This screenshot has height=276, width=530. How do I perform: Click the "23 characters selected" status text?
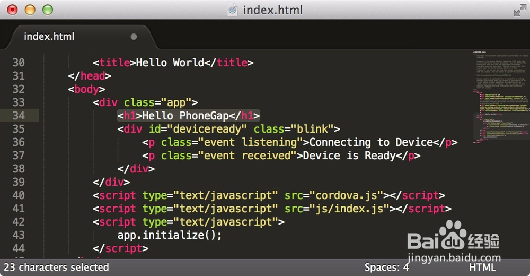click(57, 267)
